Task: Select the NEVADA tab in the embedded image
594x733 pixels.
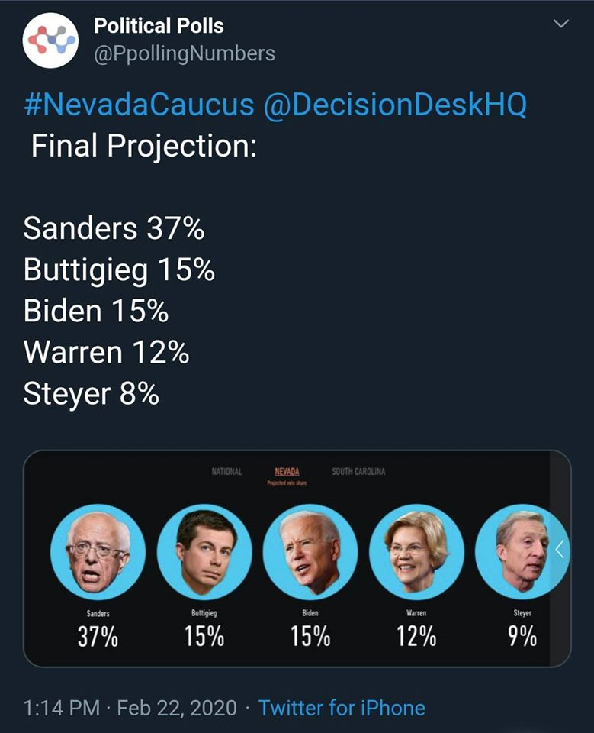Action: (x=287, y=471)
